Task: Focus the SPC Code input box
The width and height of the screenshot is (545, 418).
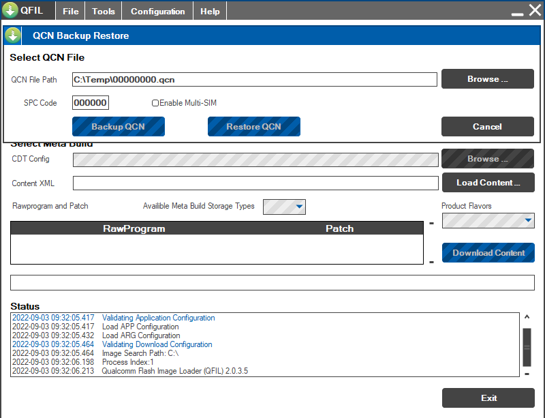Action: click(x=91, y=103)
